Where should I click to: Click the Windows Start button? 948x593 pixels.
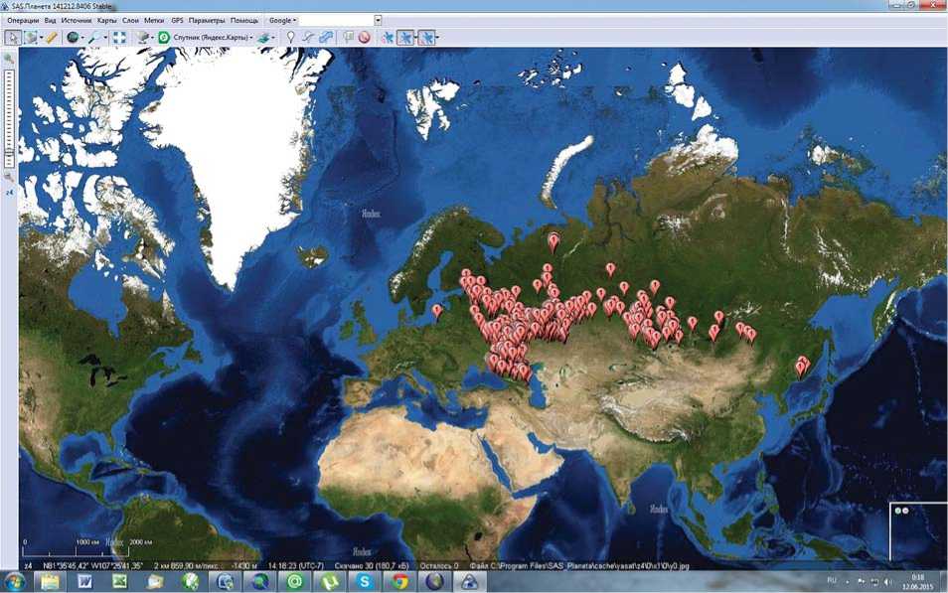(17, 581)
